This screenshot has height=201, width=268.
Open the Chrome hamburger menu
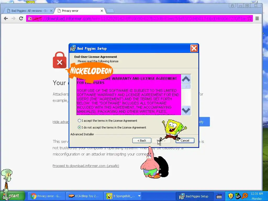click(257, 19)
